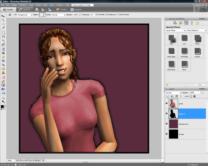Open options bar Opacity slider arrow
Screen dimensions: 208x166
pos(80,15)
